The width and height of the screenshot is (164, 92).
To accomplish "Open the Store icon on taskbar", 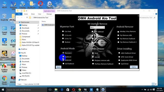I will [x=68, y=90].
